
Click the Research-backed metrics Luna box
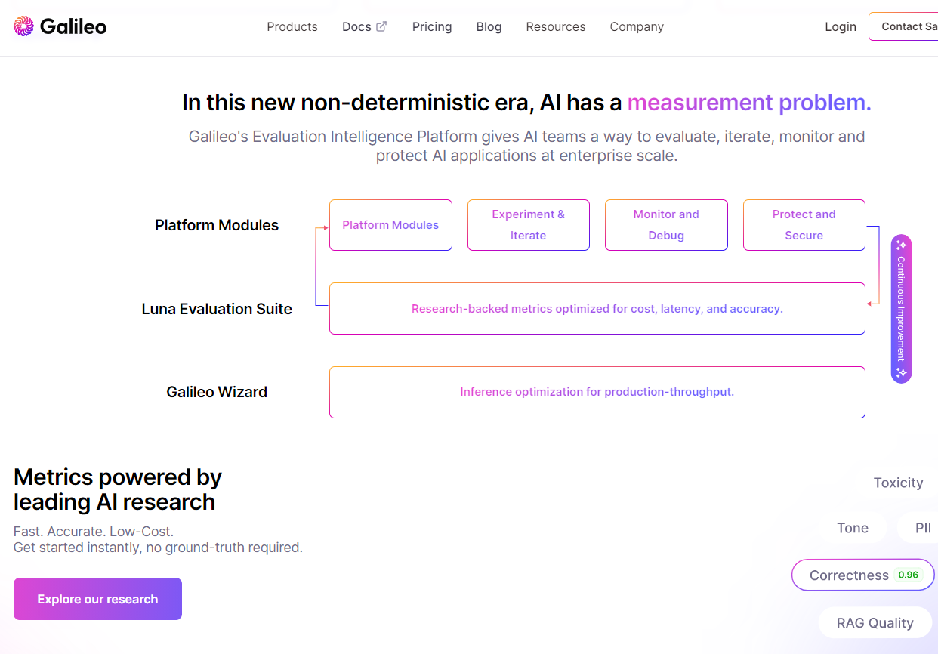coord(597,309)
